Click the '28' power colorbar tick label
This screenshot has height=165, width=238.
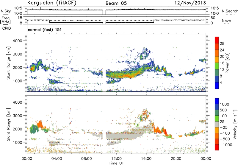point(222,43)
